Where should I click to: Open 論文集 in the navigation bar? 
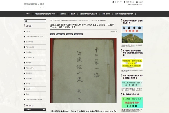point(73,14)
